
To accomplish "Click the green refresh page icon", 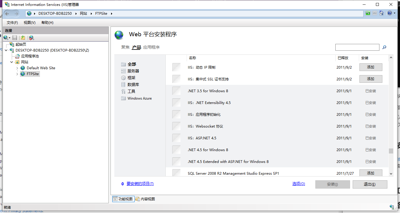I will pos(368,13).
